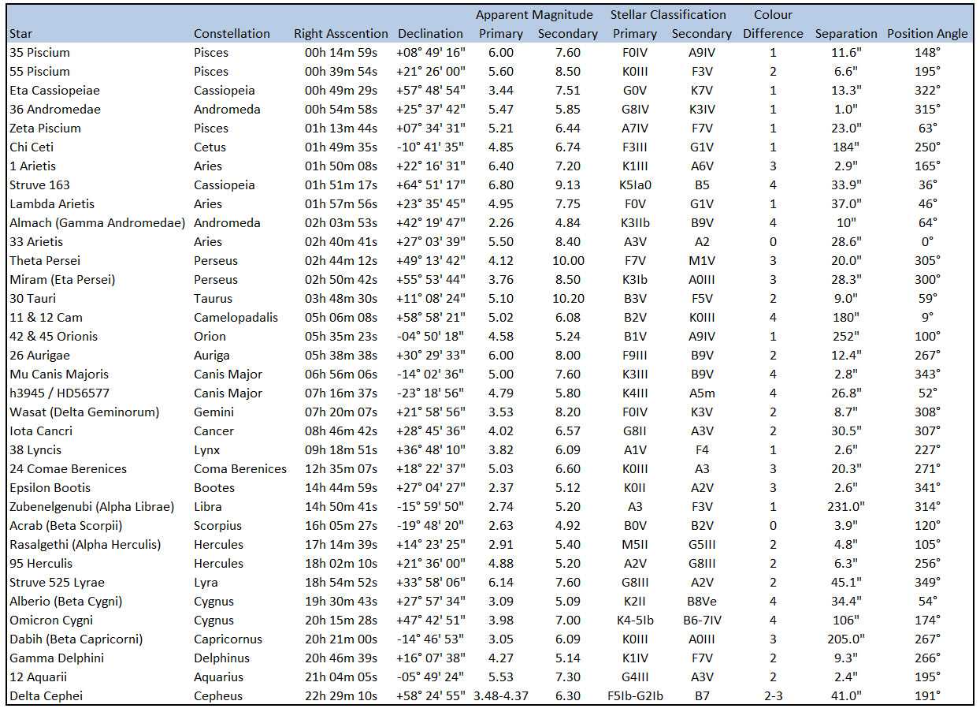Click the '11 & 12 Cam' cell

[46, 318]
